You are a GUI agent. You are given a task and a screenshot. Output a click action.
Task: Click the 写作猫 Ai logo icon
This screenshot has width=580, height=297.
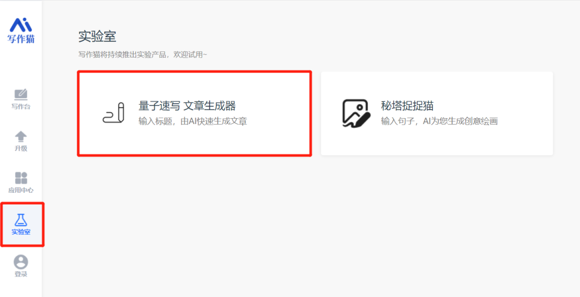21,25
